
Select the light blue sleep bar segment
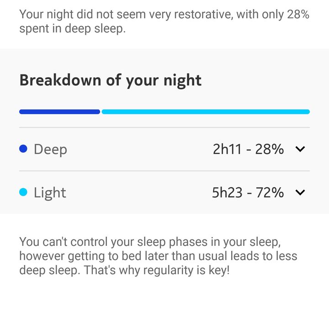click(x=206, y=111)
